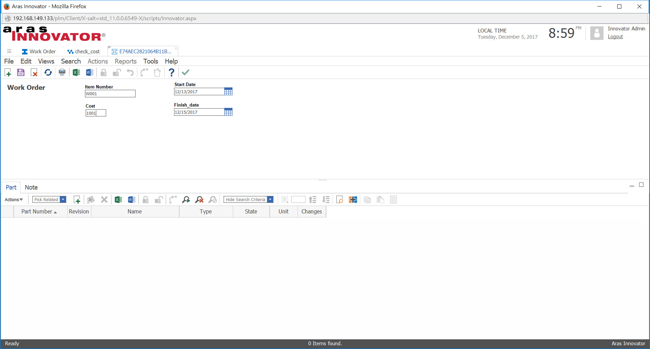This screenshot has width=650, height=349.
Task: Click the Move row up icon
Action: coord(313,200)
